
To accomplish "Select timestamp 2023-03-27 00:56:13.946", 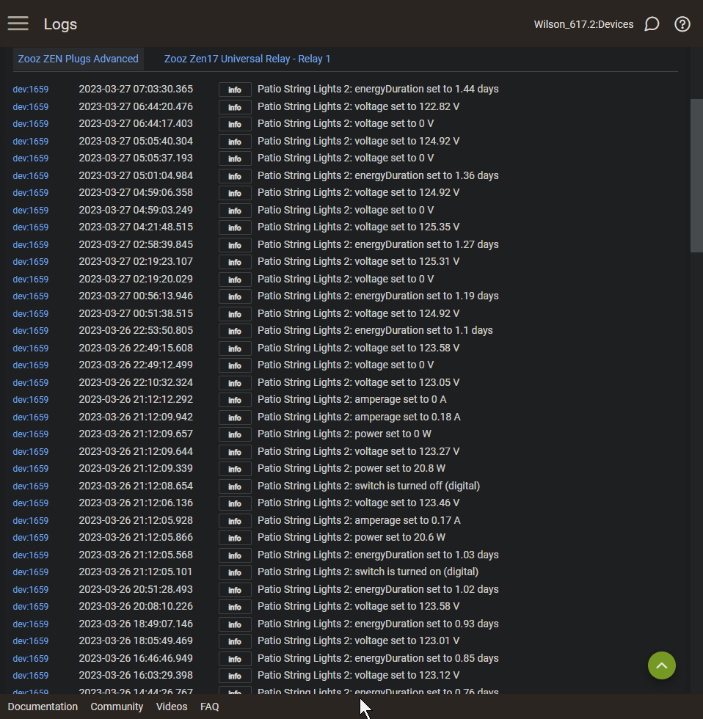I will (x=136, y=296).
